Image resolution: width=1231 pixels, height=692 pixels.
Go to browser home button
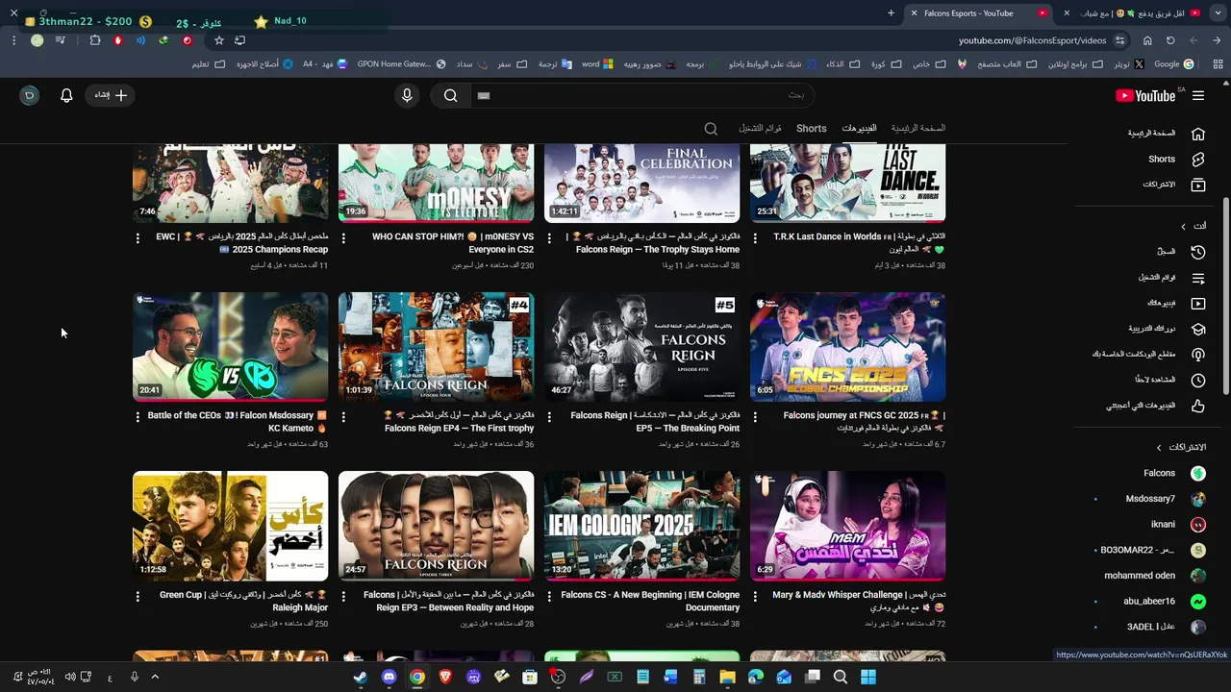pos(1147,40)
